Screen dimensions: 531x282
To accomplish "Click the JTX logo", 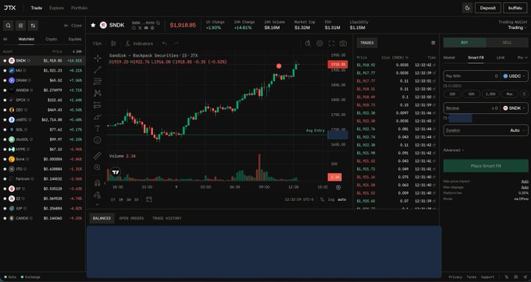I will point(10,8).
